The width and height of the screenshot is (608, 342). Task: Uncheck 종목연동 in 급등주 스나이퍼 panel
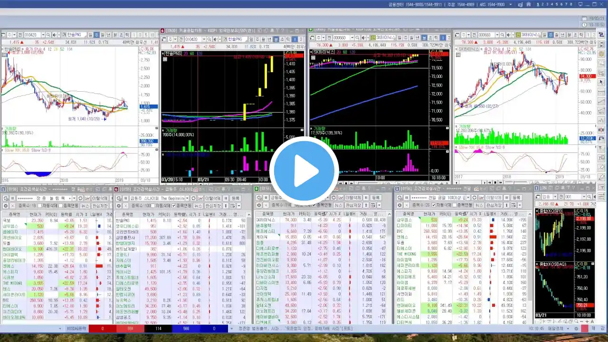click(x=173, y=205)
